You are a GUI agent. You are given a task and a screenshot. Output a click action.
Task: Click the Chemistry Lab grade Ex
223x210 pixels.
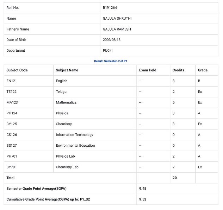[200, 167]
